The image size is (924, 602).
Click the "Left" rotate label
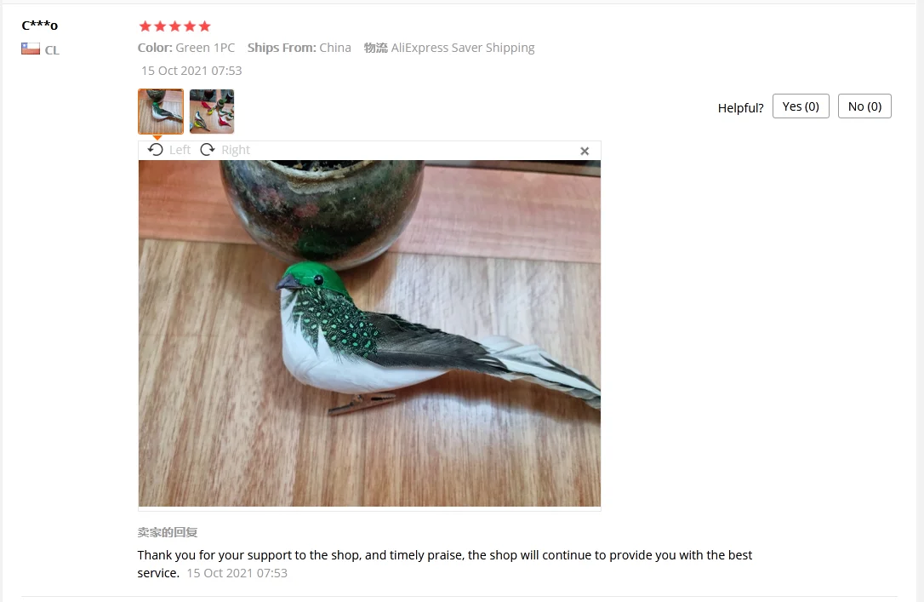180,150
